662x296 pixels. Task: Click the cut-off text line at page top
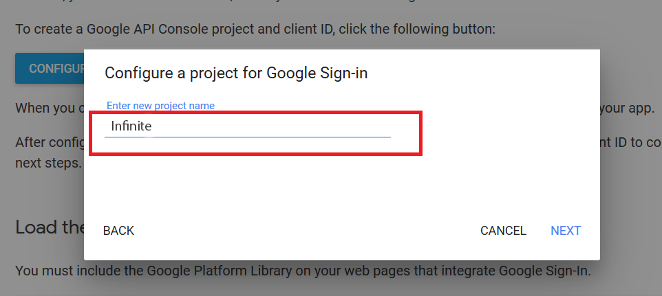pos(275,3)
